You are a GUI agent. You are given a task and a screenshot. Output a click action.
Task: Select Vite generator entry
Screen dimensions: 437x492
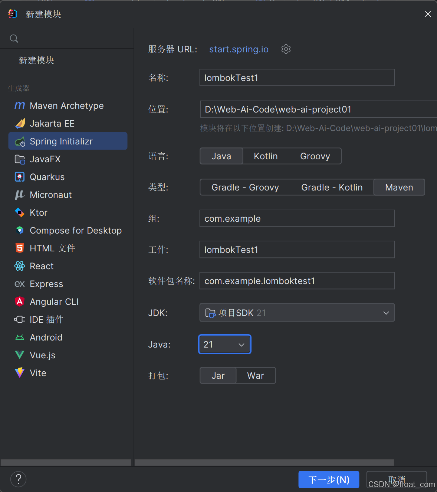click(68, 373)
